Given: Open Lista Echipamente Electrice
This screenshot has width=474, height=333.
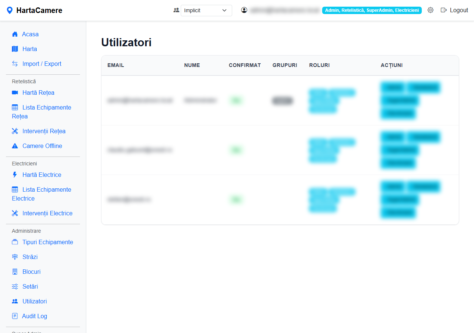Looking at the screenshot, I should pyautogui.click(x=41, y=194).
